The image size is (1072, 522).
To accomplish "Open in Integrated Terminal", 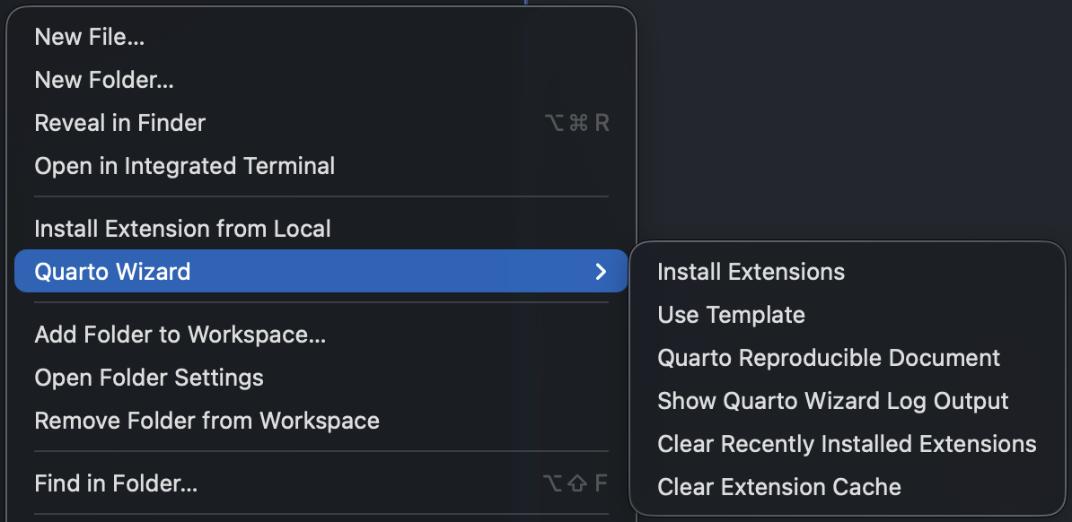I will coord(184,166).
